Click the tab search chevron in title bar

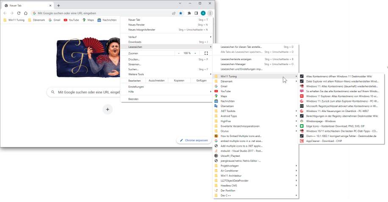180,3
